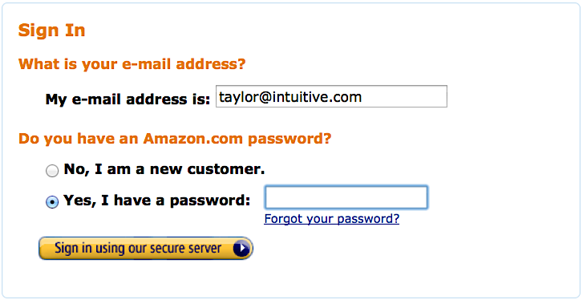Click the 'What is your e-mail address?' heading
Image resolution: width=587 pixels, height=304 pixels.
coord(132,64)
